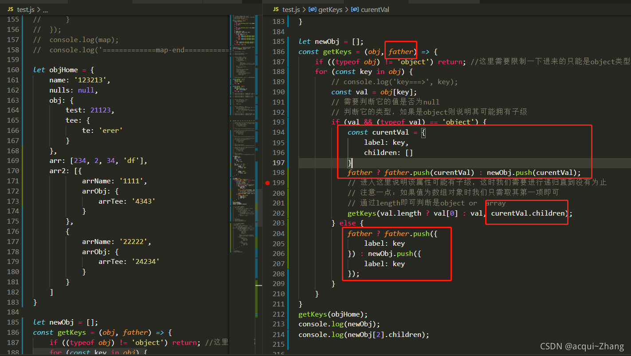Click 'for (const key in obj) {' on right line 188
Viewport: 631px width, 356px height.
364,72
